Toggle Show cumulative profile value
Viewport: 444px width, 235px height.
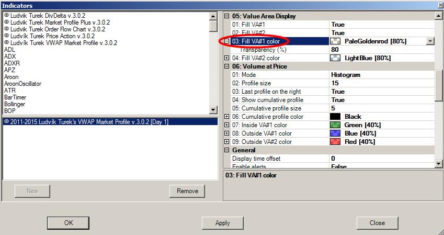point(381,100)
